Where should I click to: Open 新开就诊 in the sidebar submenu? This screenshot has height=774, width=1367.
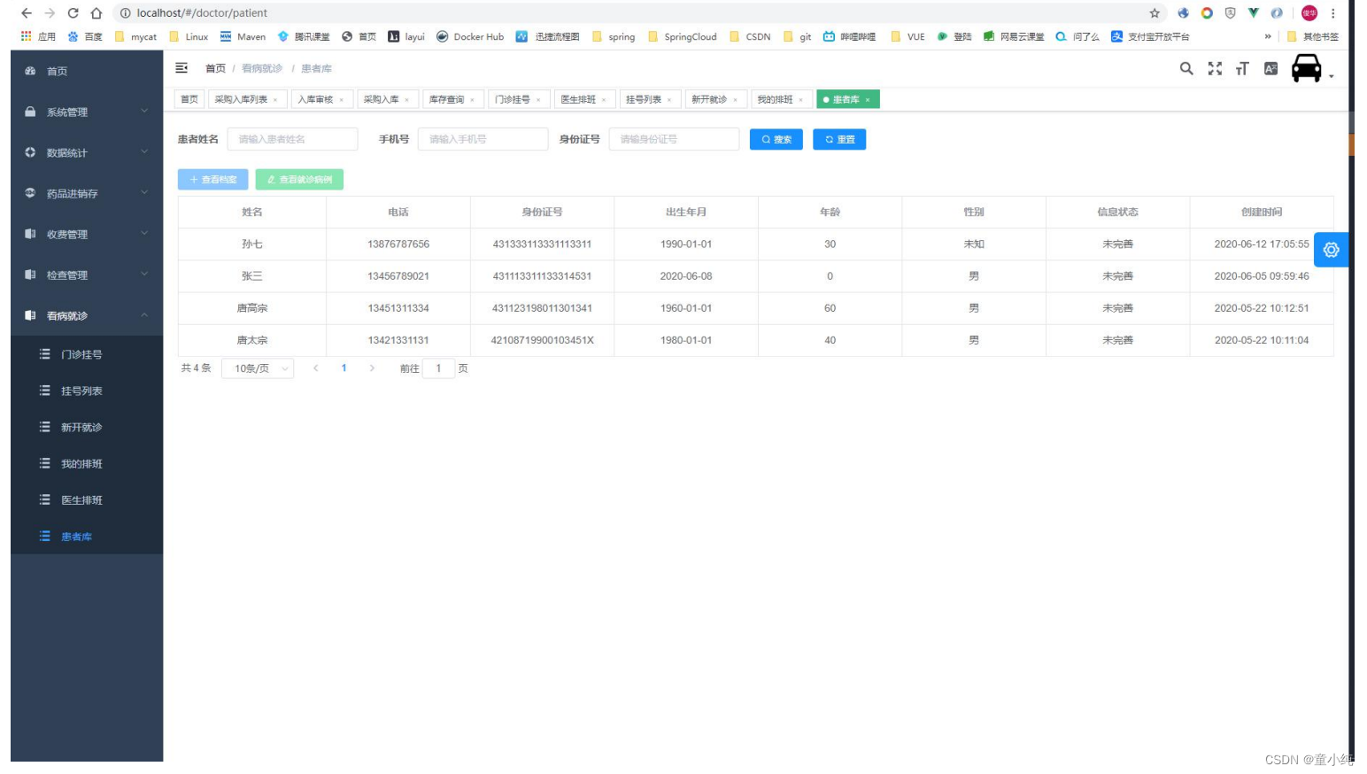[x=87, y=427]
